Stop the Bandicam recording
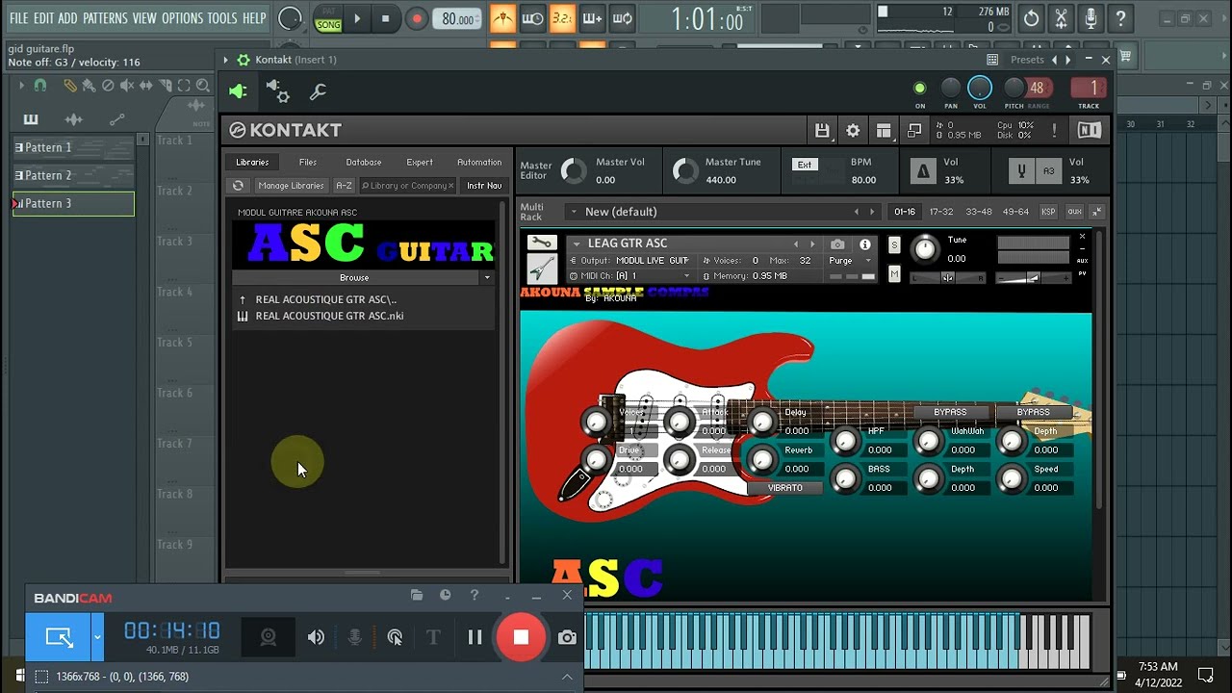 pos(521,637)
